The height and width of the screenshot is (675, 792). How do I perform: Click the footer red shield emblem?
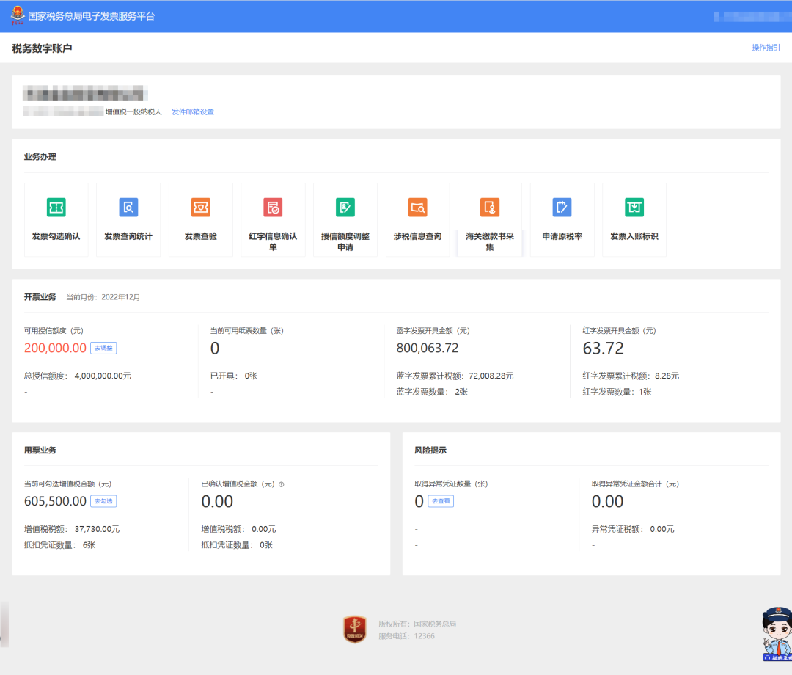tap(355, 630)
